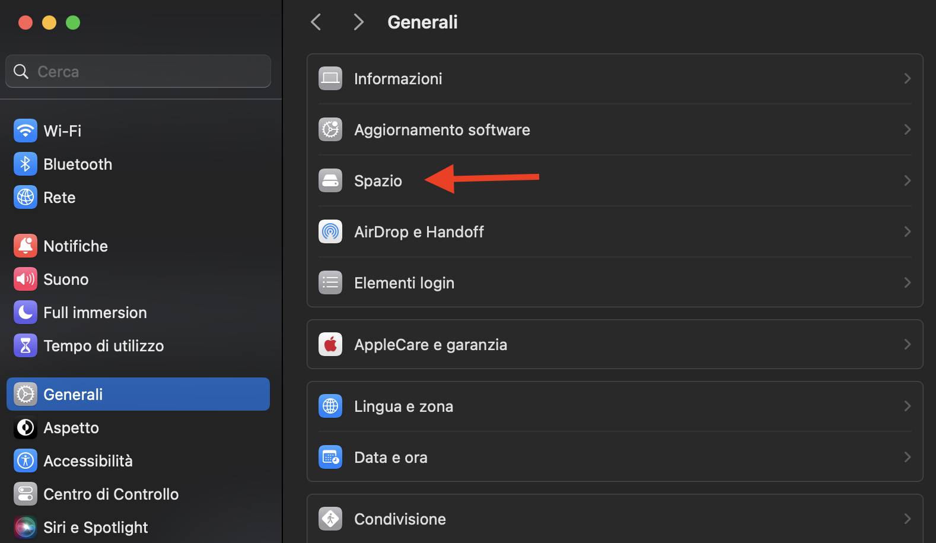Expand AirDrop e Handoff row chevron
936x543 pixels.
tap(907, 231)
